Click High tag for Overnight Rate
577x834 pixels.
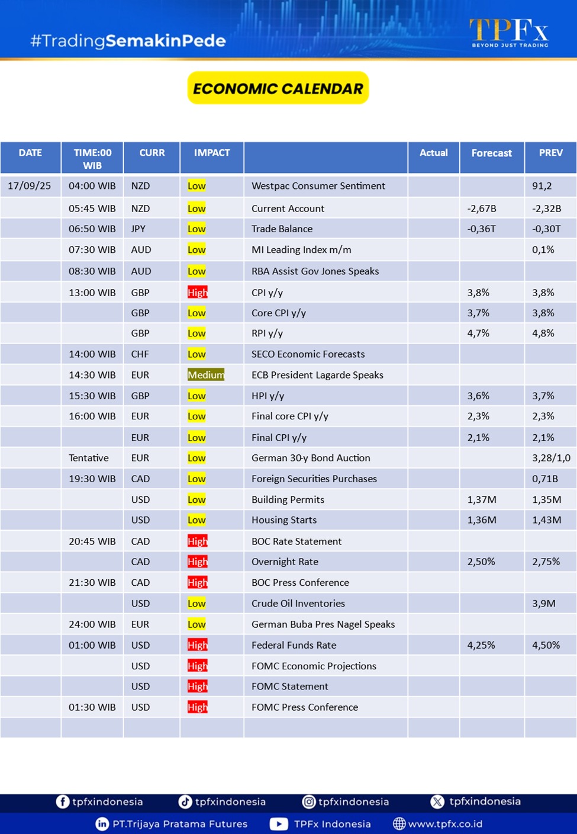[x=198, y=562]
